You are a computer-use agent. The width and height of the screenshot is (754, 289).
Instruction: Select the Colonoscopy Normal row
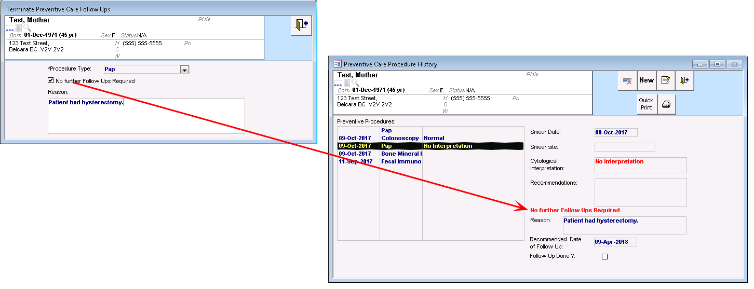tap(430, 139)
